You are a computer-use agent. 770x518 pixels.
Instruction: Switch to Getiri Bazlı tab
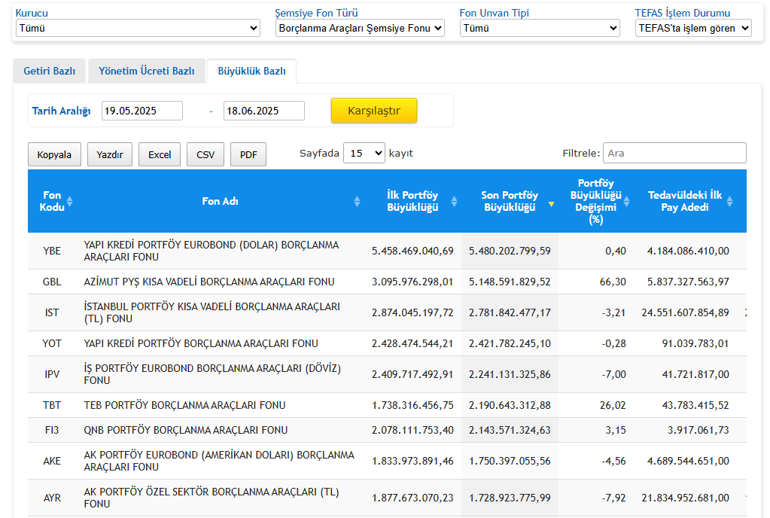tap(49, 72)
